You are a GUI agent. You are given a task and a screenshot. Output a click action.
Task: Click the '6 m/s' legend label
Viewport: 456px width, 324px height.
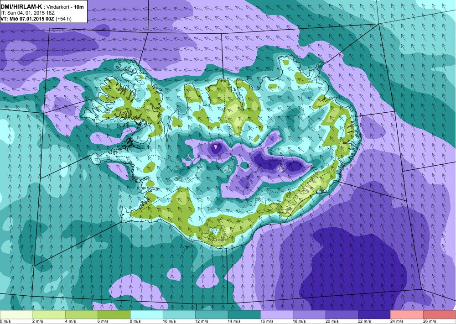pyautogui.click(x=103, y=321)
